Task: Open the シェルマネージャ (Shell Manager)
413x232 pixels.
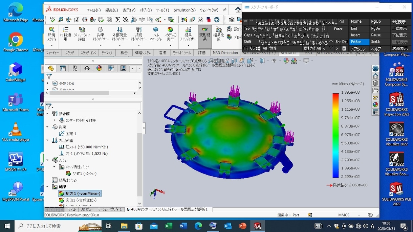Action: (156, 34)
